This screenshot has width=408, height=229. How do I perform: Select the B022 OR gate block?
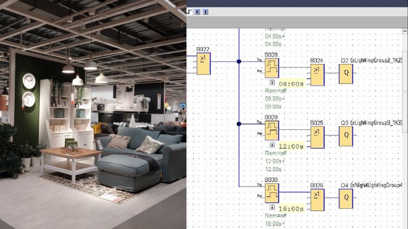(x=203, y=64)
